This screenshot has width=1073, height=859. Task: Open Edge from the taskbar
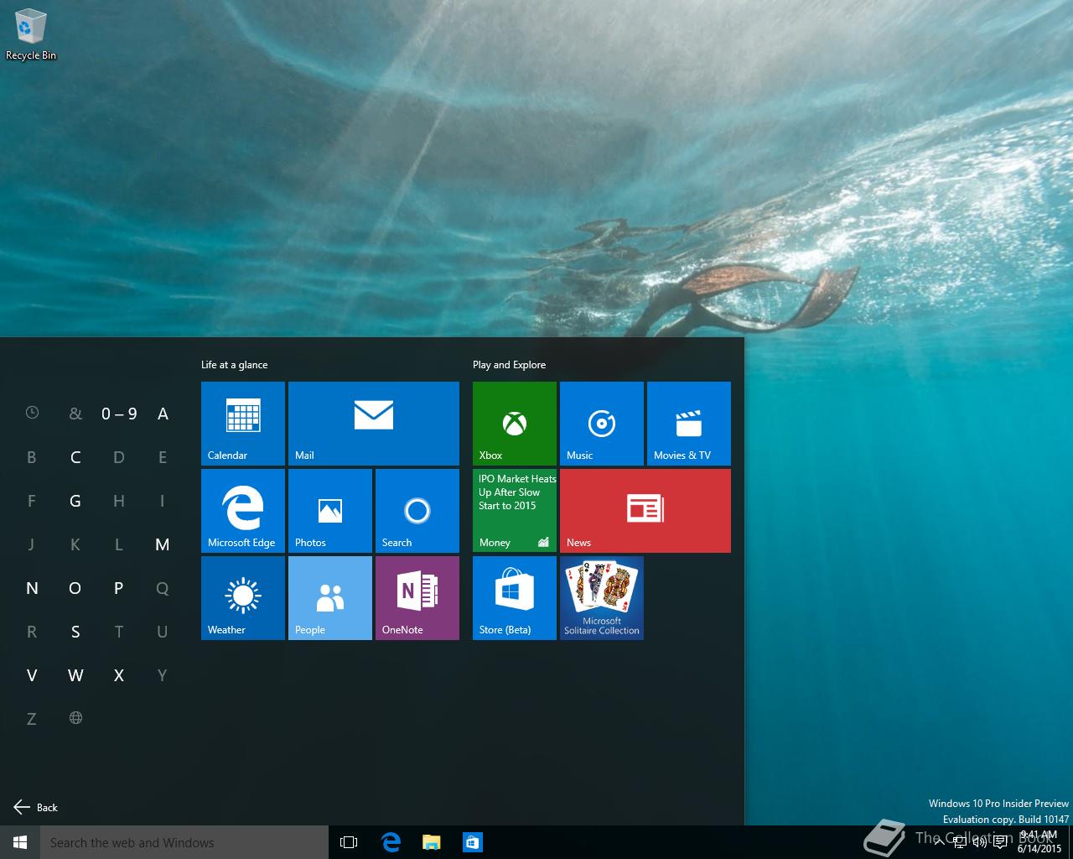pos(391,842)
